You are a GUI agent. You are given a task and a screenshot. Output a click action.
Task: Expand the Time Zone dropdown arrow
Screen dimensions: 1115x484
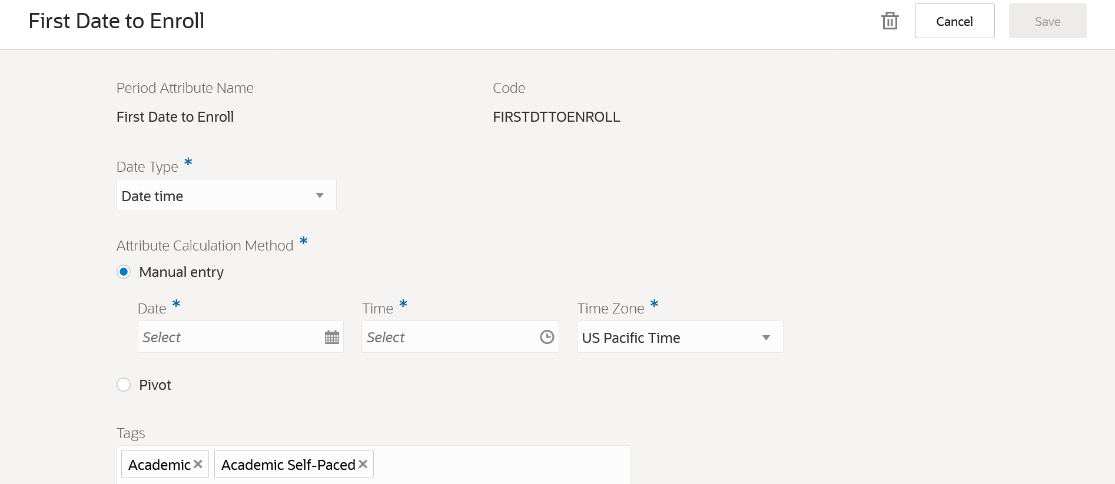[766, 338]
